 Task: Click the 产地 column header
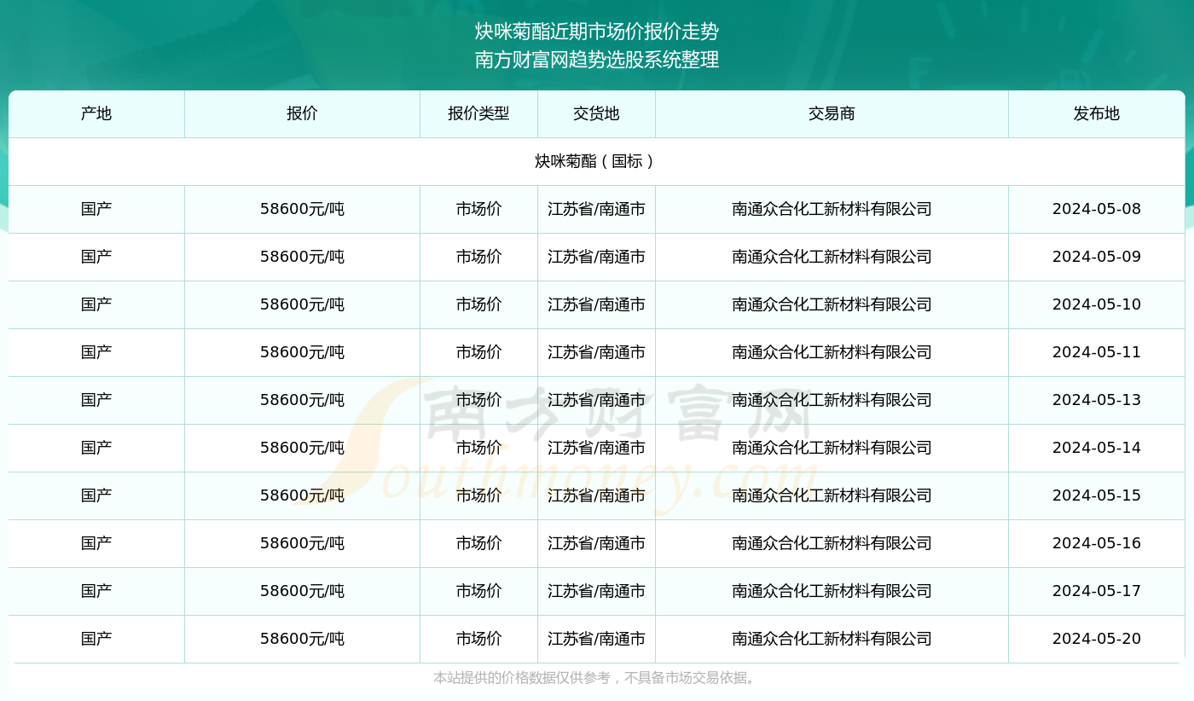[96, 113]
